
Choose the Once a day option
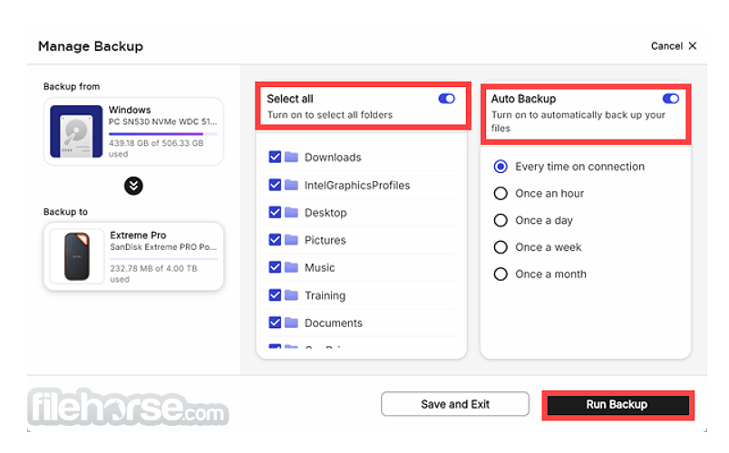click(501, 220)
